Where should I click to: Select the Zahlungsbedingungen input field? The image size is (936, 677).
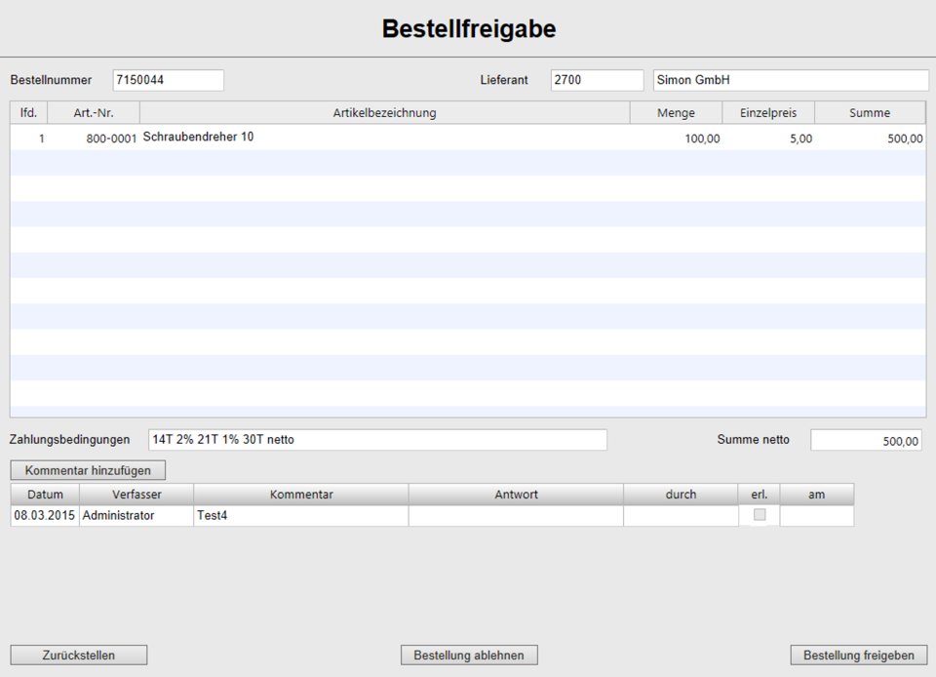tap(378, 439)
